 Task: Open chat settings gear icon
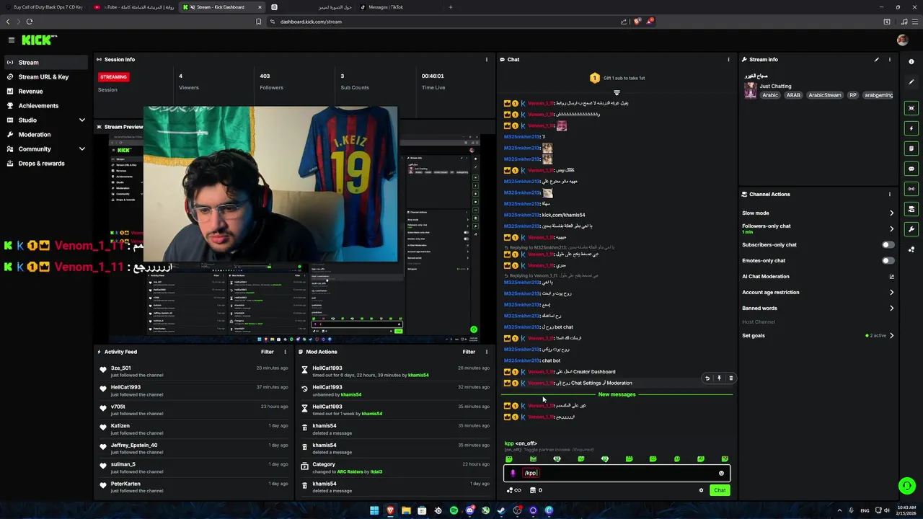701,490
